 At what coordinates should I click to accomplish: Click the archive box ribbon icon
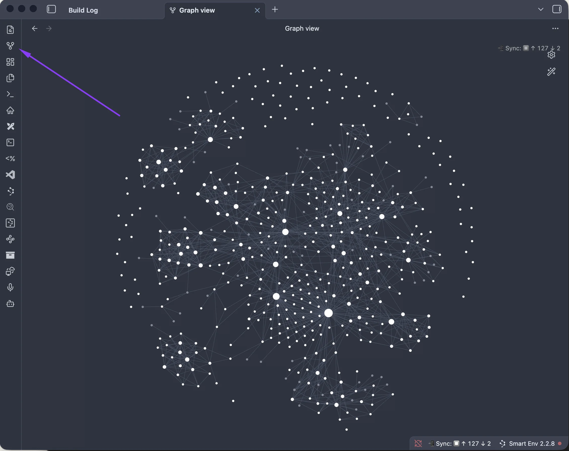10,255
